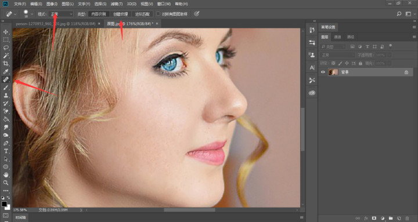Choose 创建纹理 type button
Image resolution: width=418 pixels, height=222 pixels.
pyautogui.click(x=121, y=14)
